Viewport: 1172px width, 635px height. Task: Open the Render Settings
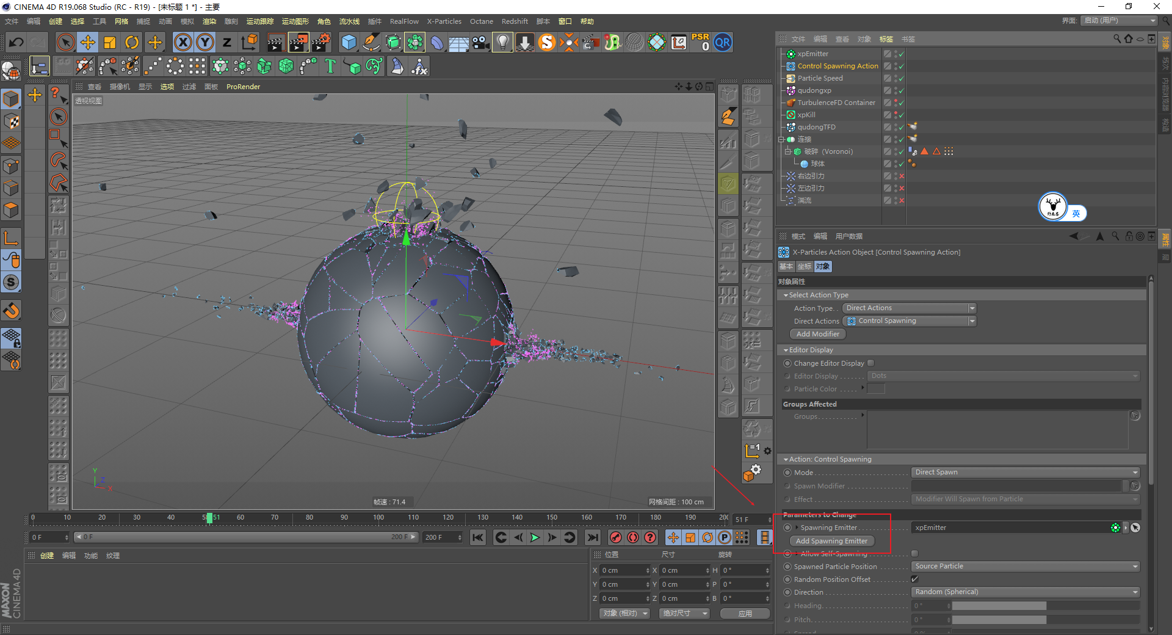tap(321, 43)
